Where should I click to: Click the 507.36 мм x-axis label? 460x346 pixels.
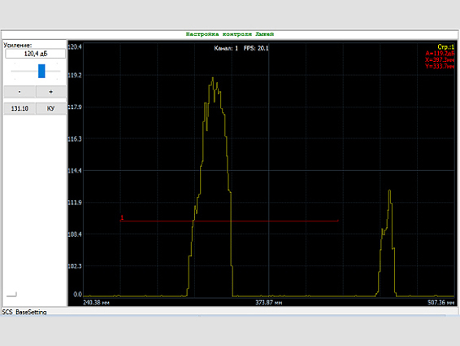tap(440, 303)
